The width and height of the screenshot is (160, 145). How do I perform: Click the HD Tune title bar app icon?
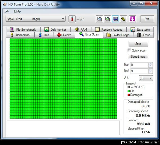click(x=5, y=4)
